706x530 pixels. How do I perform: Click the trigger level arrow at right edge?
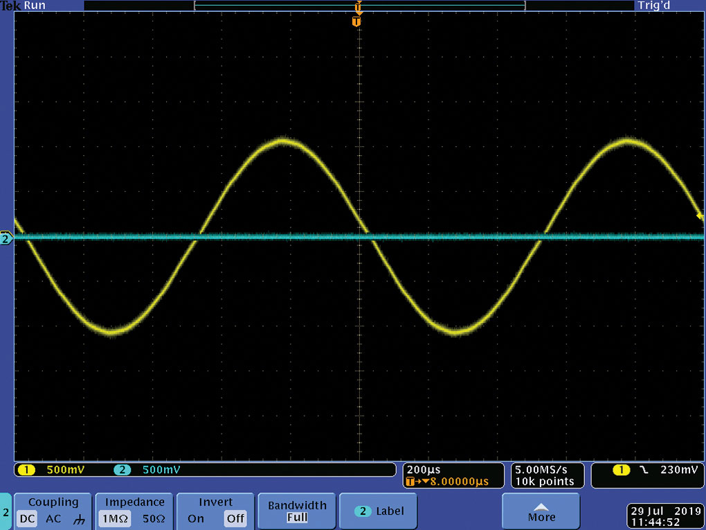coord(700,216)
